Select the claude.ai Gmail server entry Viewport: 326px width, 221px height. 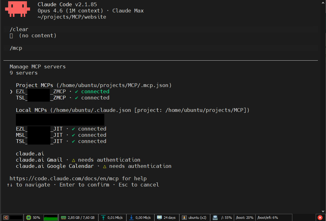(x=78, y=160)
